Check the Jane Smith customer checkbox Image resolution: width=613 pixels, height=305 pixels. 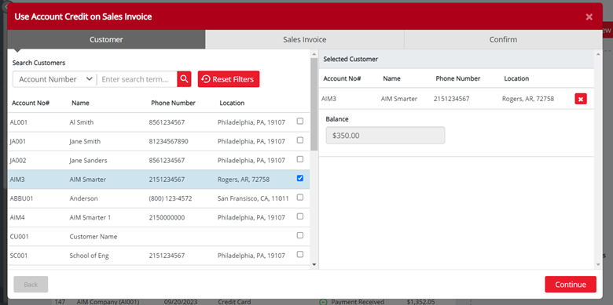tap(300, 140)
